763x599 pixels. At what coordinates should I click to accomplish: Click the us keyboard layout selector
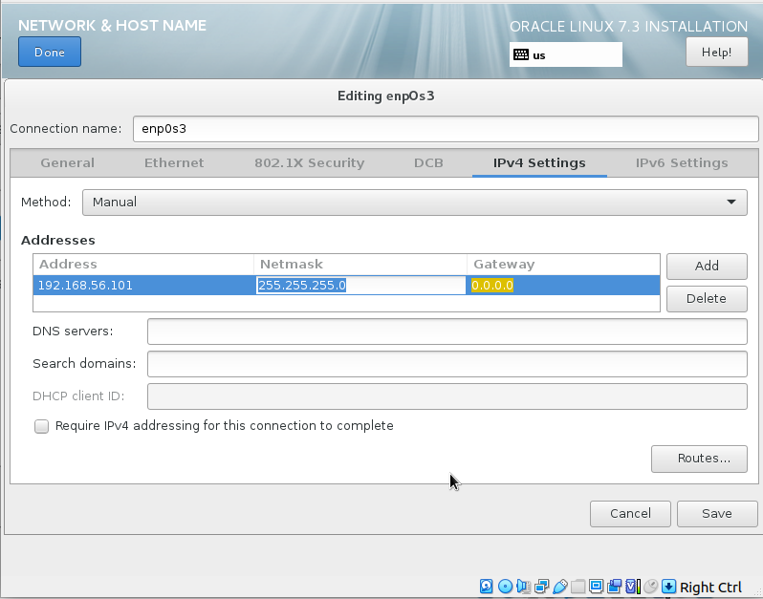(x=566, y=54)
